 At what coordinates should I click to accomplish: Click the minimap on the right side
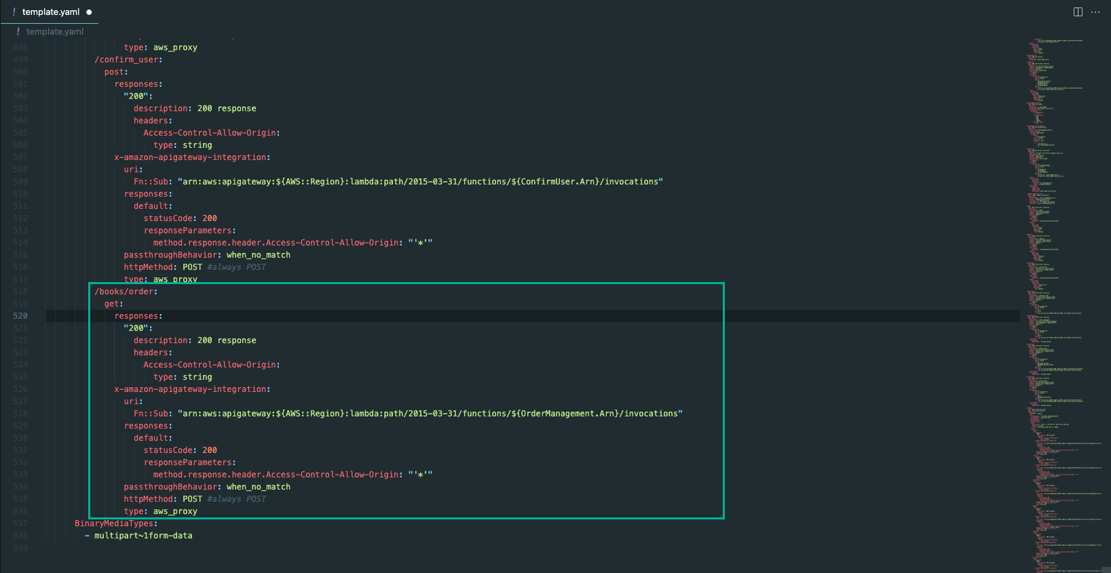click(1064, 305)
